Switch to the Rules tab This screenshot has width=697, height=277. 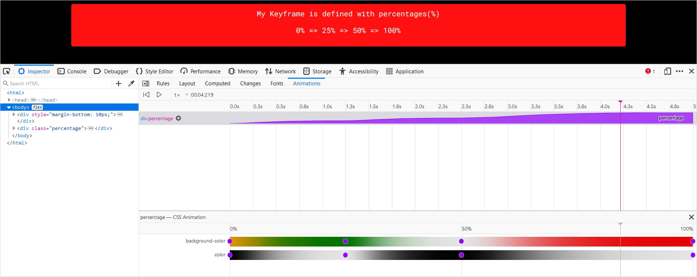click(x=163, y=83)
